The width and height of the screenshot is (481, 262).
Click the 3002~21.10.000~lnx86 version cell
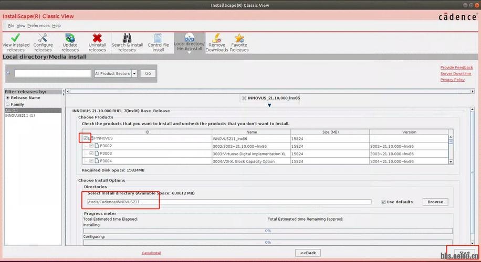point(409,146)
